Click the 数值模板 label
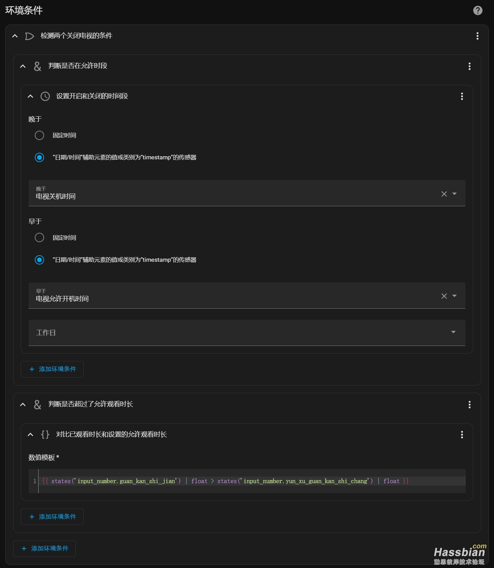 point(44,458)
